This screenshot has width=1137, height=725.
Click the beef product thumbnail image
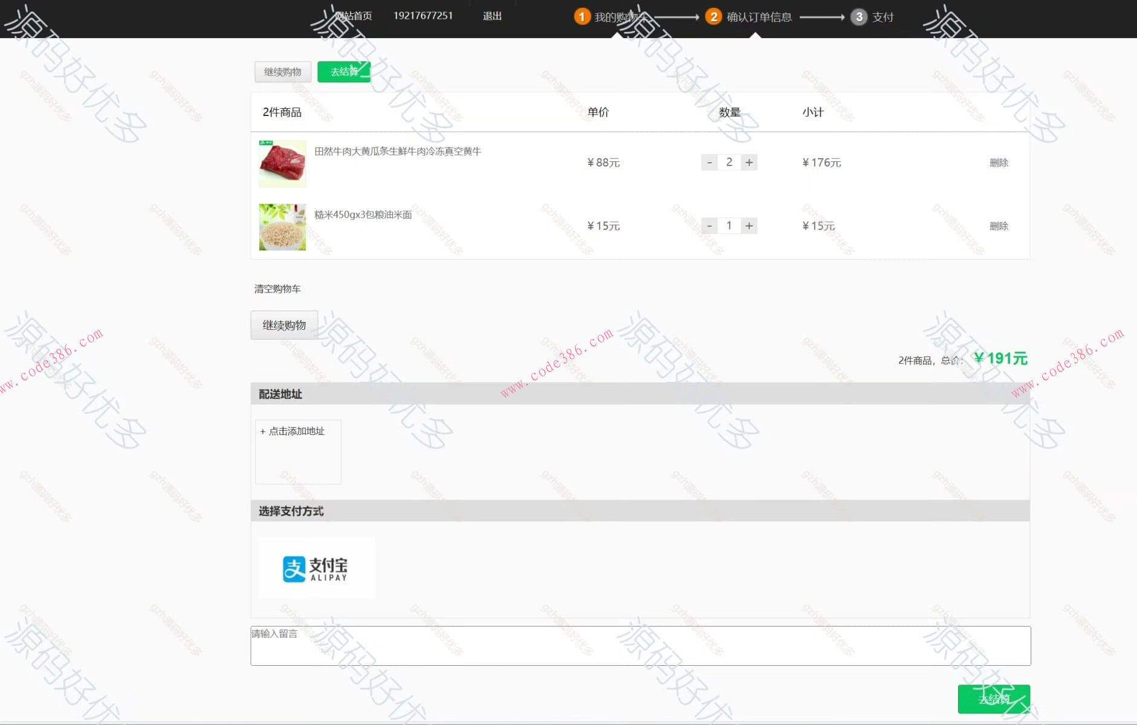(282, 163)
